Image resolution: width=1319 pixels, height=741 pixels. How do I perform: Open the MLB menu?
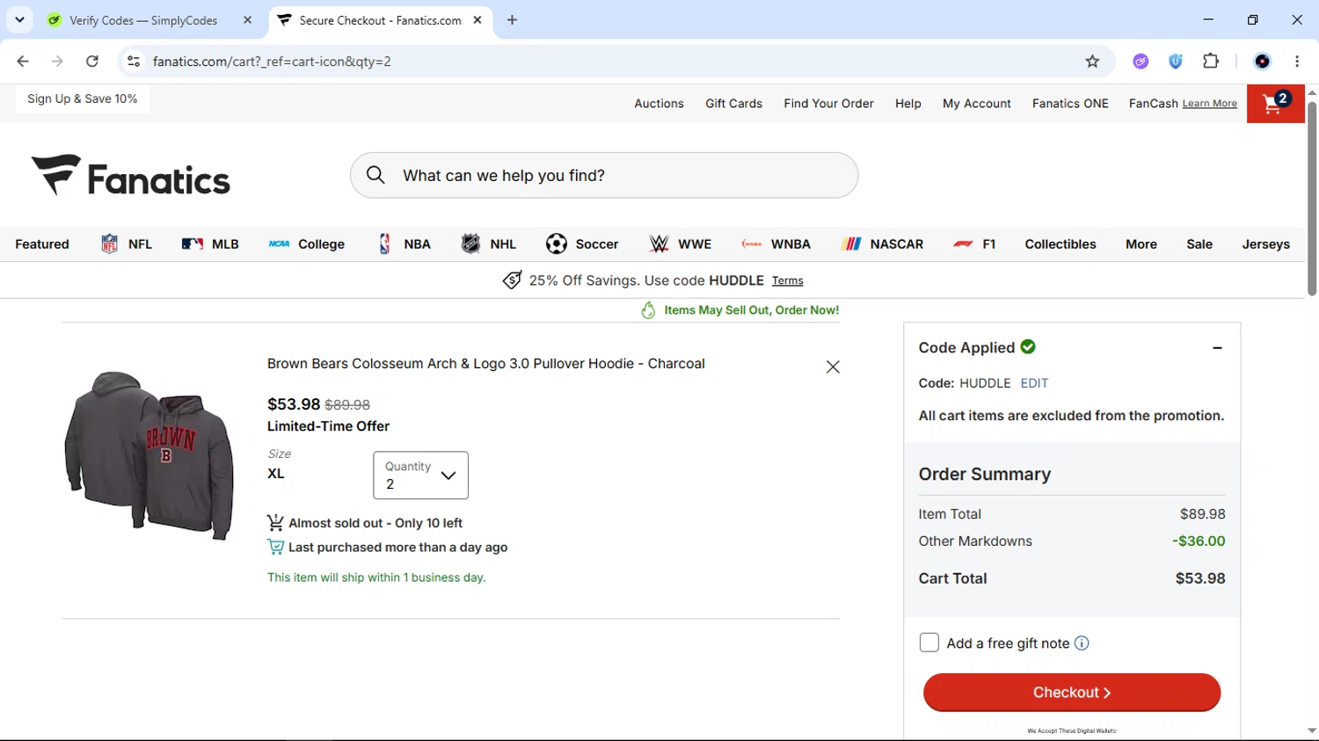pyautogui.click(x=210, y=244)
